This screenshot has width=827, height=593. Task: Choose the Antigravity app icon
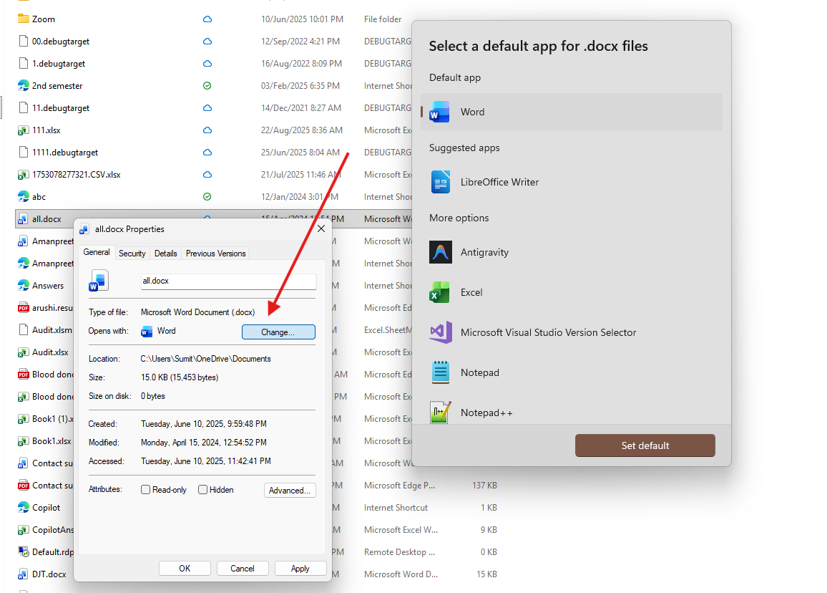[441, 252]
